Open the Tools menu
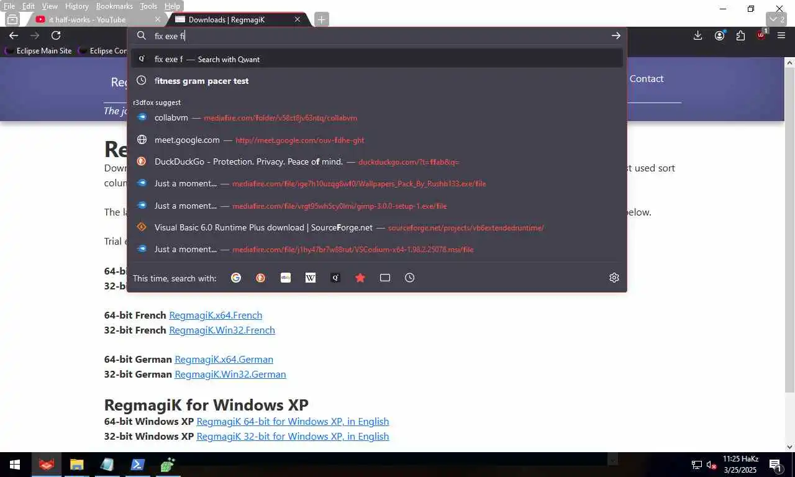Image resolution: width=795 pixels, height=477 pixels. coord(148,6)
